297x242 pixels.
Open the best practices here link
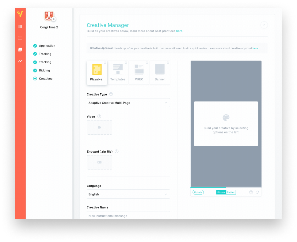[x=179, y=31]
